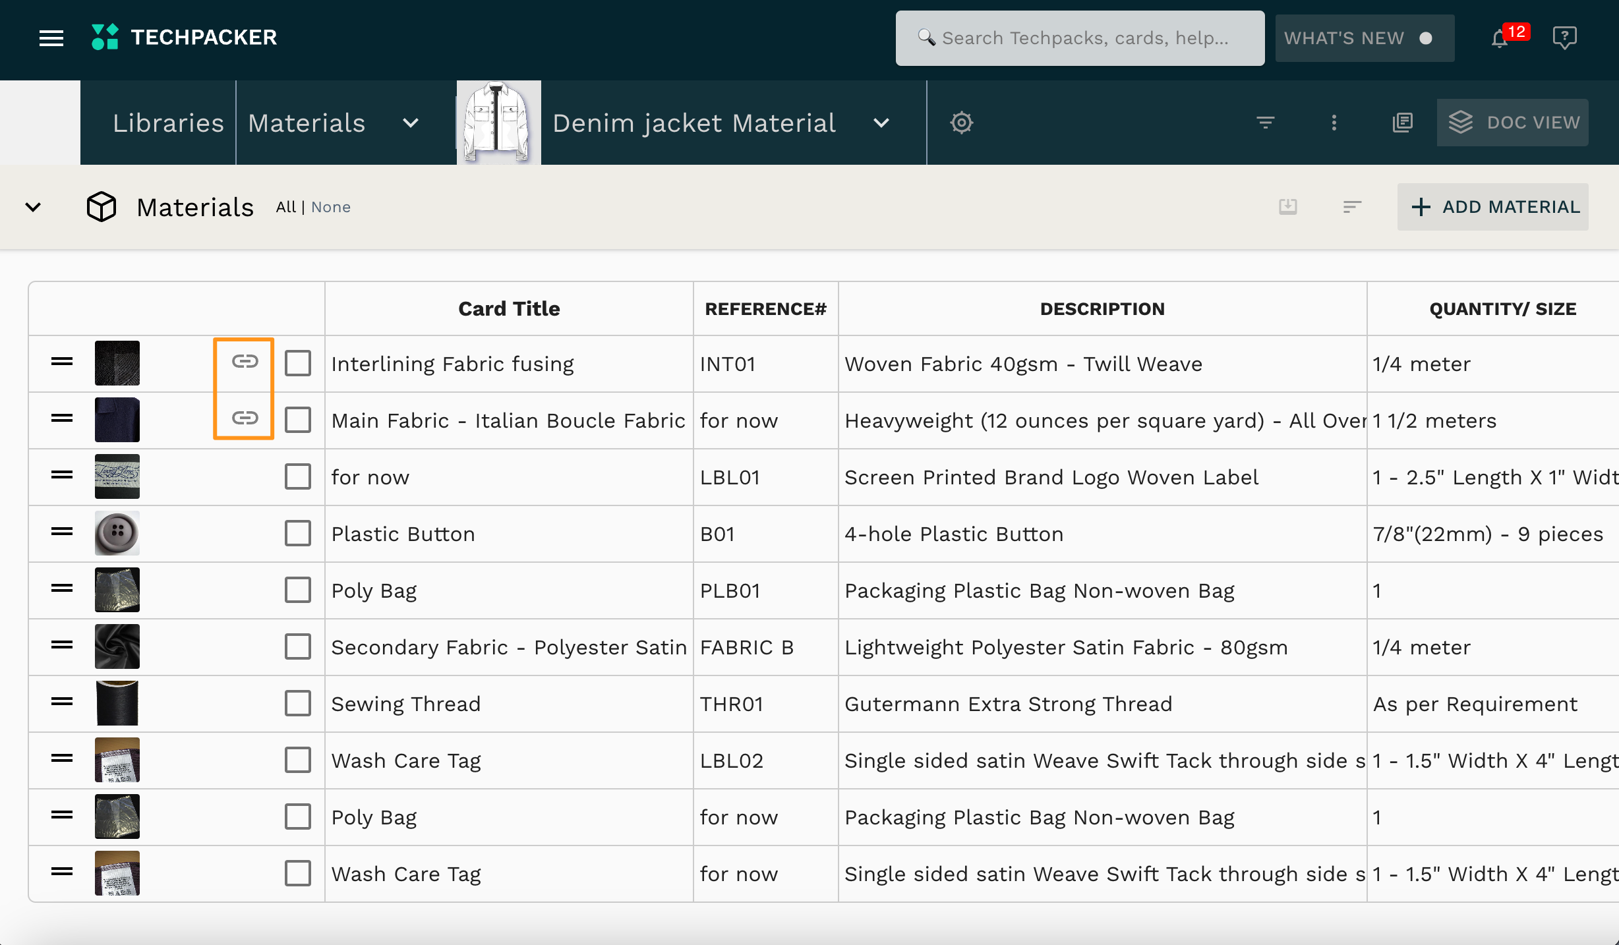Click the sort icon next to Add Material

pyautogui.click(x=1352, y=207)
